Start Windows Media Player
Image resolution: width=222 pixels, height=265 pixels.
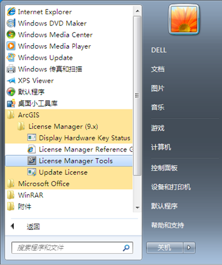(x=68, y=46)
